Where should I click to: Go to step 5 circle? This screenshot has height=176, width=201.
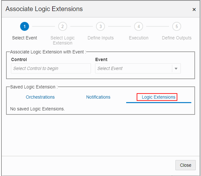[x=177, y=26]
